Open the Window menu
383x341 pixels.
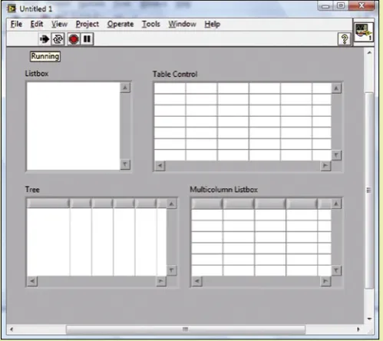pyautogui.click(x=182, y=24)
